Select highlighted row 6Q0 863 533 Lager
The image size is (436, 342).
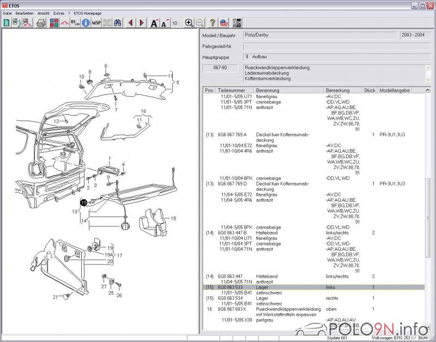point(314,287)
